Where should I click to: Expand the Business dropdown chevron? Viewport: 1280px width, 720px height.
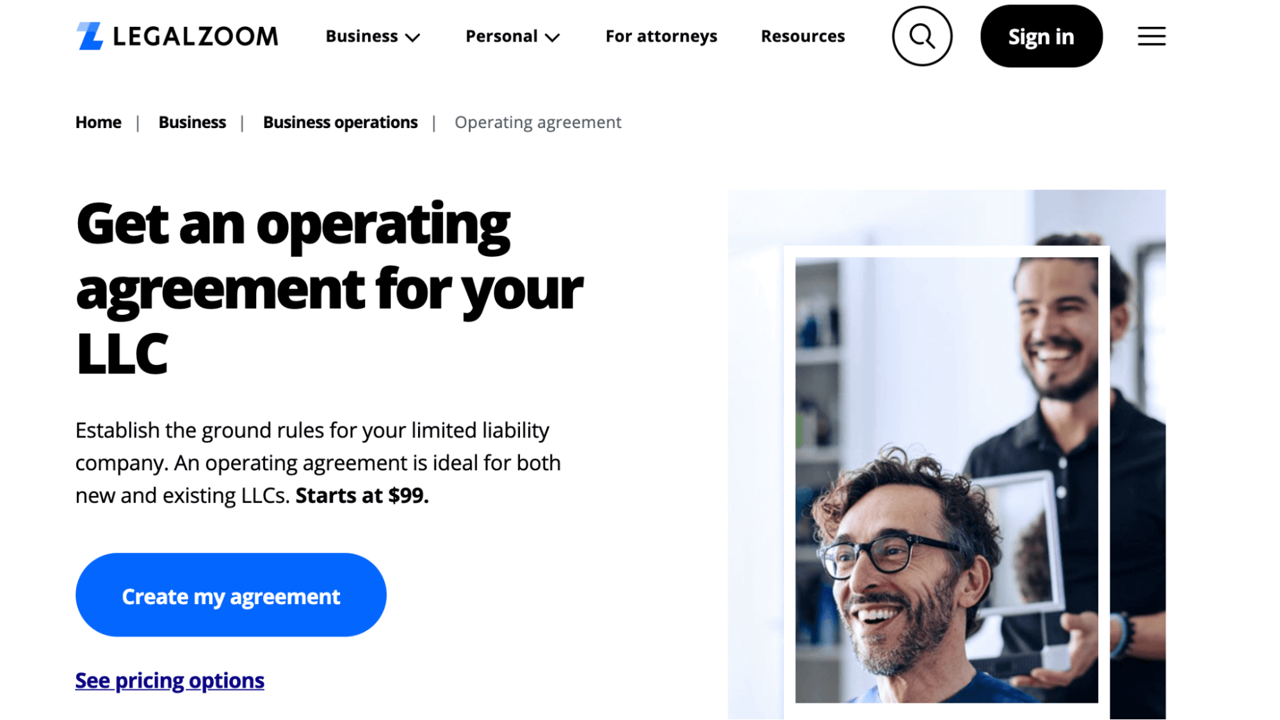pos(413,38)
